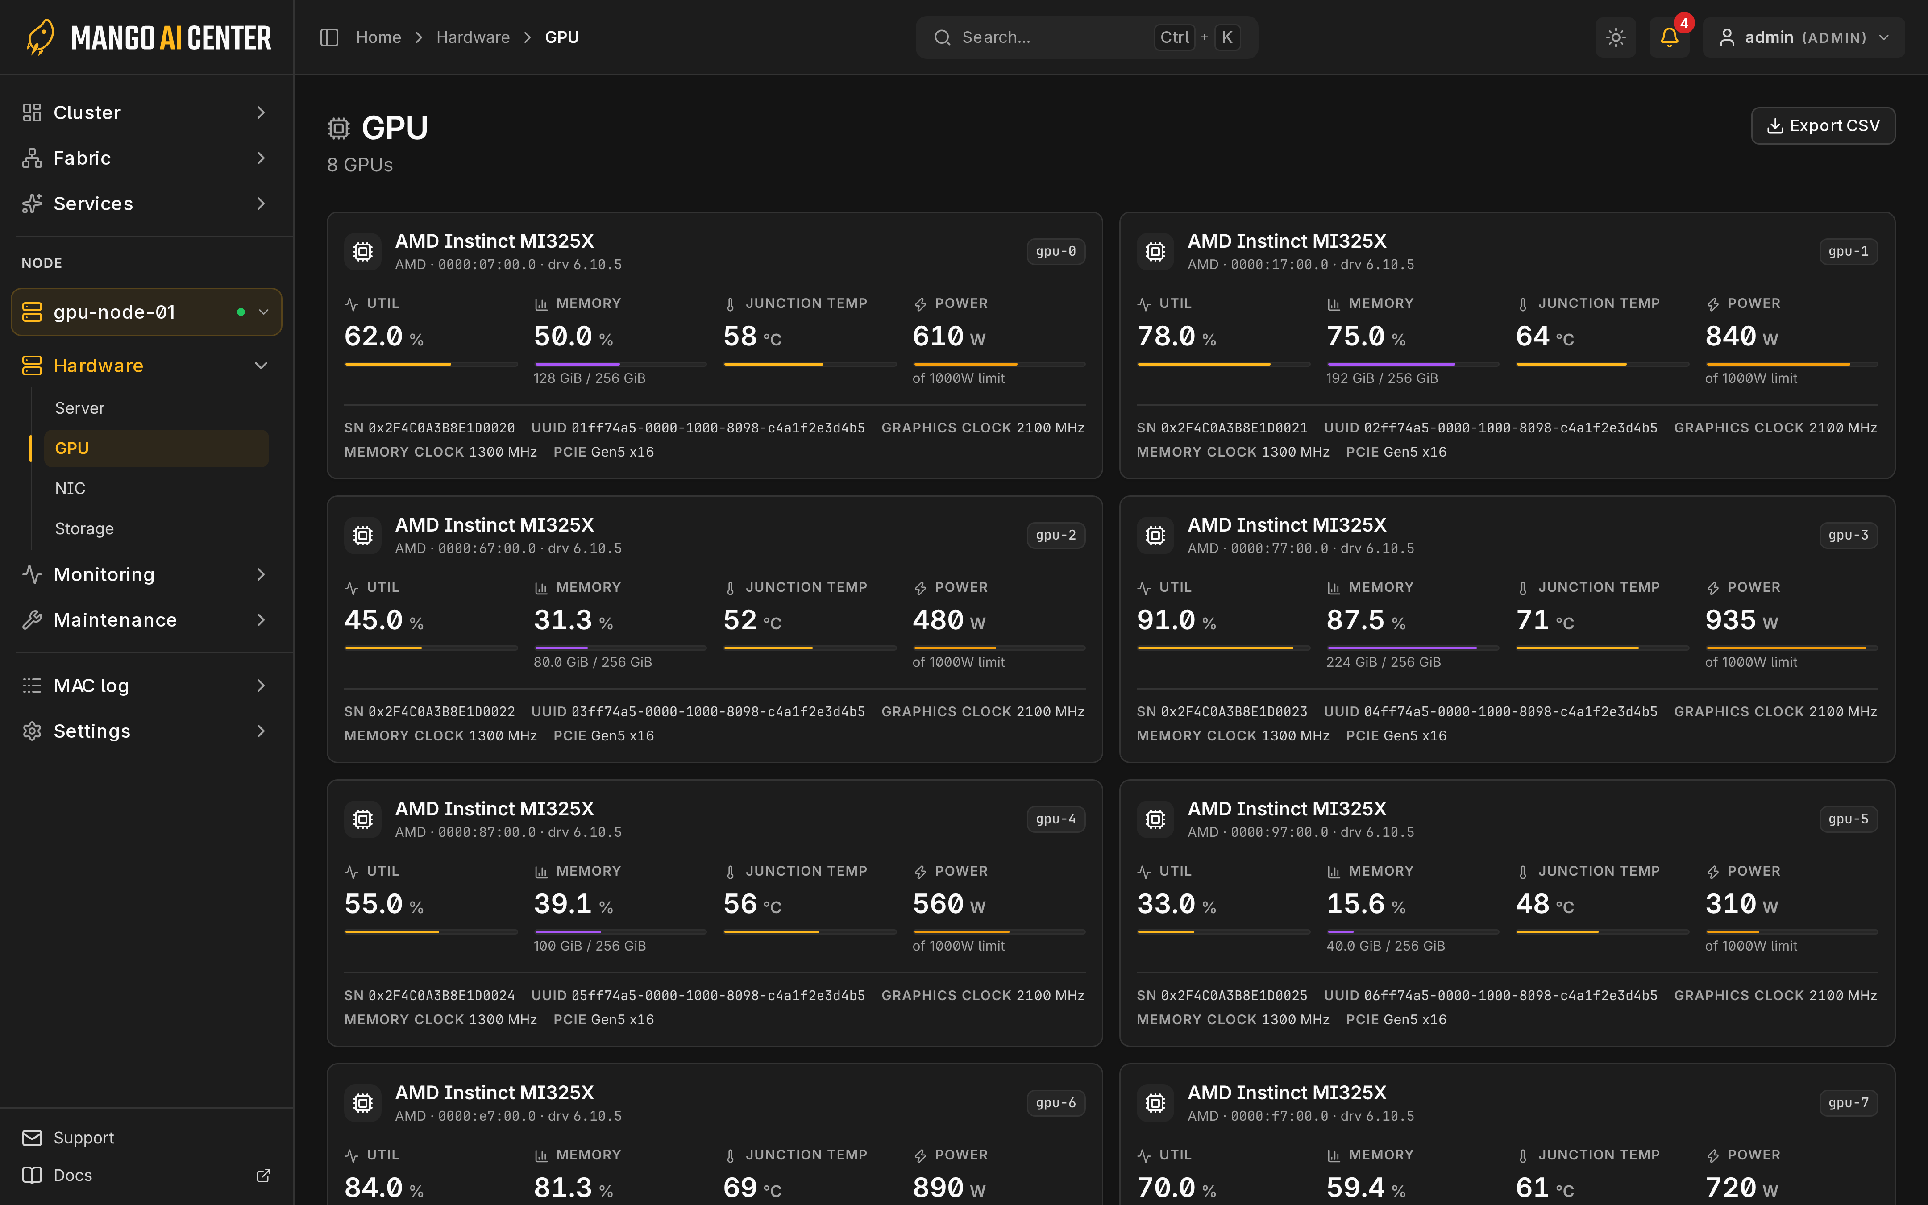The image size is (1928, 1205).
Task: Open the gpu-node-01 node selector
Action: tap(146, 312)
